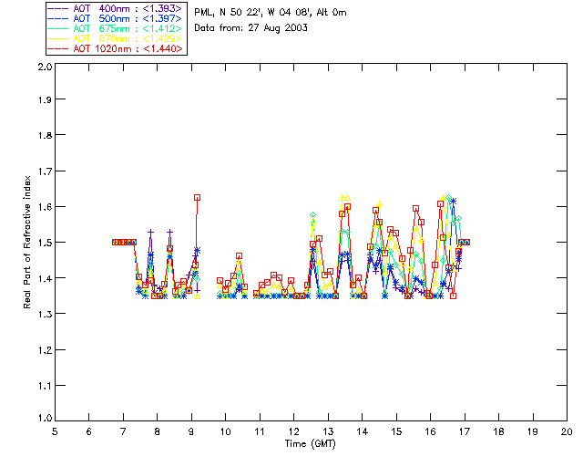Click the 1.0 y-axis tick label
Viewport: 583px width, 467px height.
coord(46,418)
